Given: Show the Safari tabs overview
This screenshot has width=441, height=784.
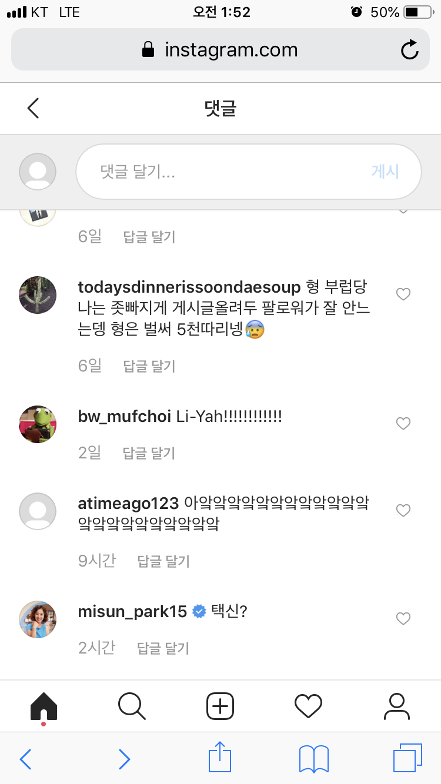Looking at the screenshot, I should coord(407,759).
